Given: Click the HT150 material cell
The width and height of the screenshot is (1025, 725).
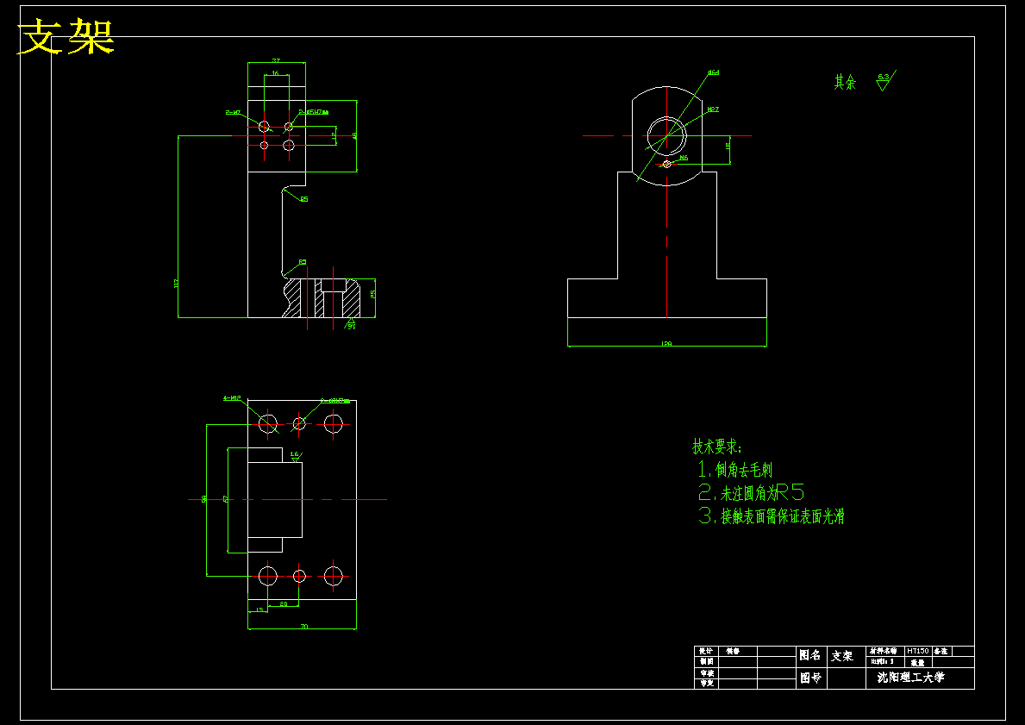Looking at the screenshot, I should pos(918,651).
